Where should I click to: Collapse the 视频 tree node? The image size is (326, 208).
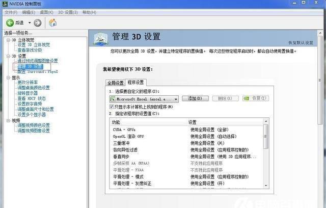click(8, 120)
